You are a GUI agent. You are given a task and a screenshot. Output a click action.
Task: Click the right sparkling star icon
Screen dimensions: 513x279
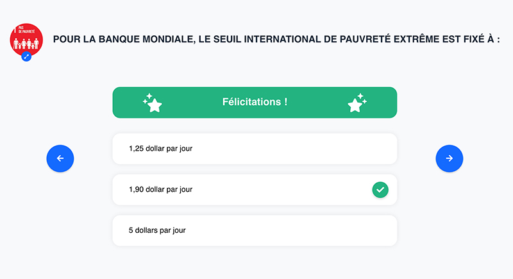[x=357, y=103]
